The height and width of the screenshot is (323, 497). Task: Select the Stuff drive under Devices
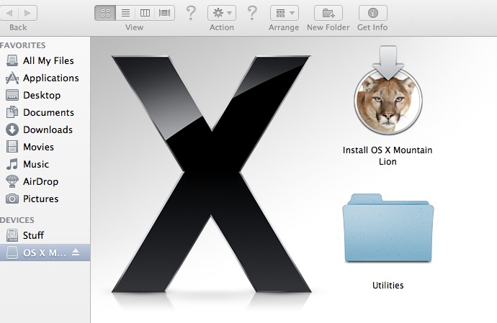coord(45,235)
